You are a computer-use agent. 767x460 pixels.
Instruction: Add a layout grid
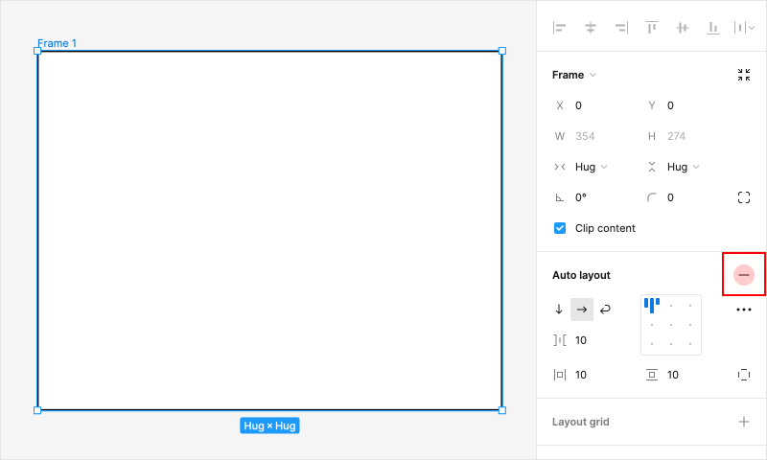(744, 422)
